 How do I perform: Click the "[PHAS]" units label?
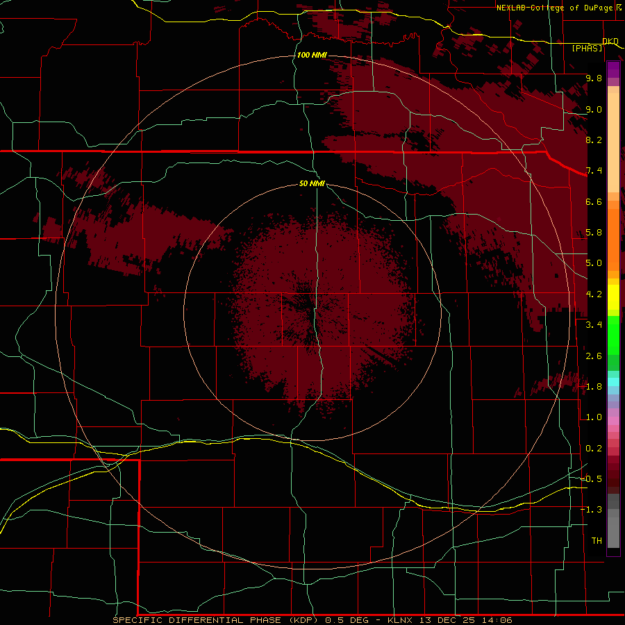coord(587,49)
